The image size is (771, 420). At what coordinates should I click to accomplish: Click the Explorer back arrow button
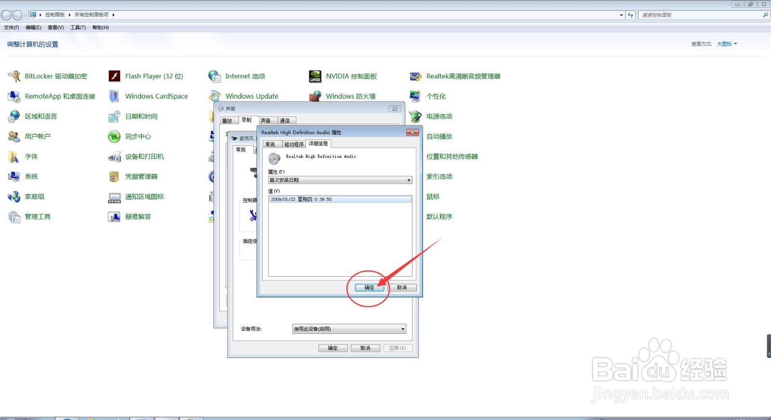(x=6, y=15)
